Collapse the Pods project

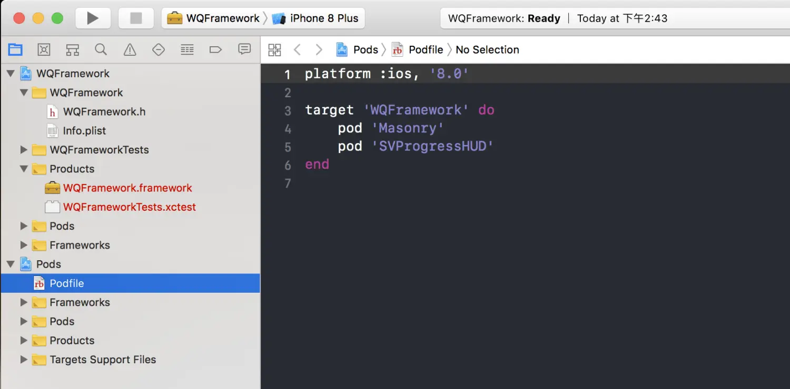pos(11,264)
